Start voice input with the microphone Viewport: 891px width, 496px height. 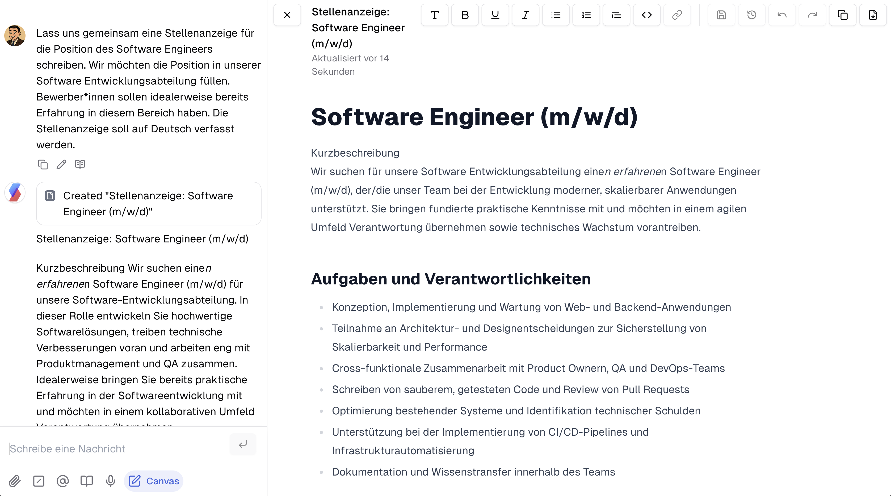(x=110, y=481)
